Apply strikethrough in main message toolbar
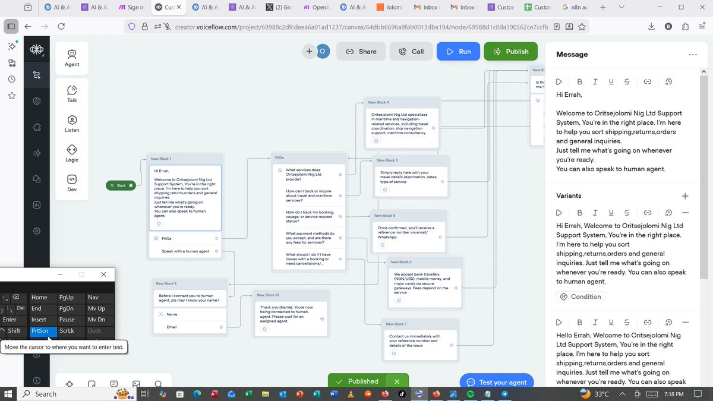This screenshot has width=713, height=401. (x=627, y=81)
